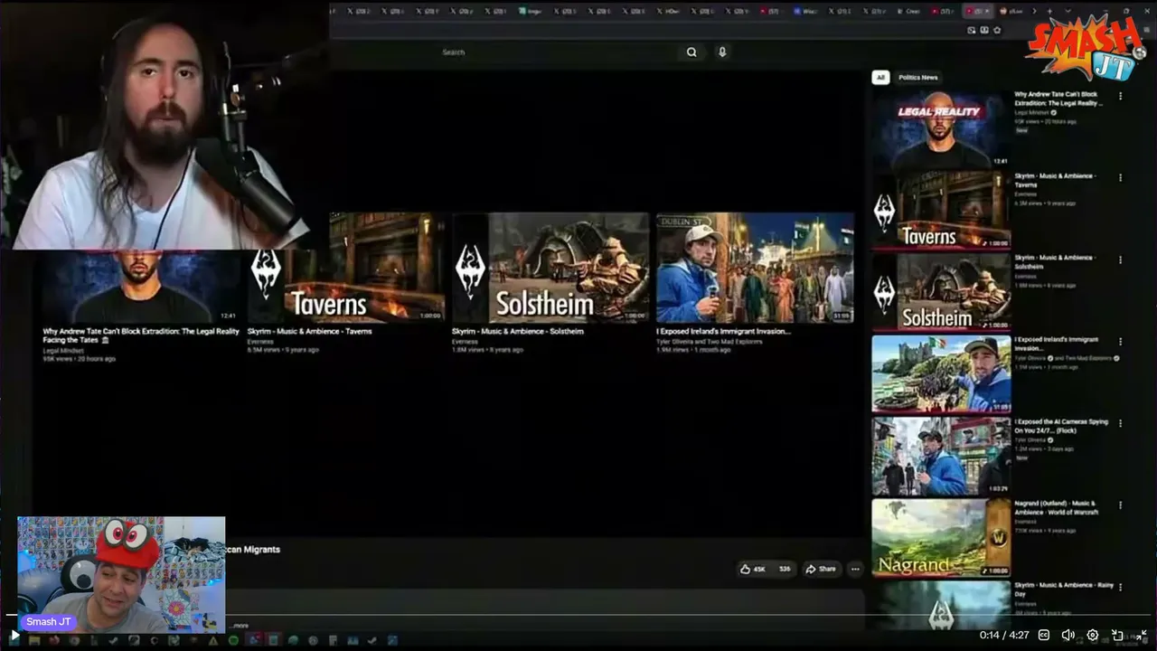Click the Smash JT channel logo
Viewport: 1157px width, 651px height.
[1085, 49]
